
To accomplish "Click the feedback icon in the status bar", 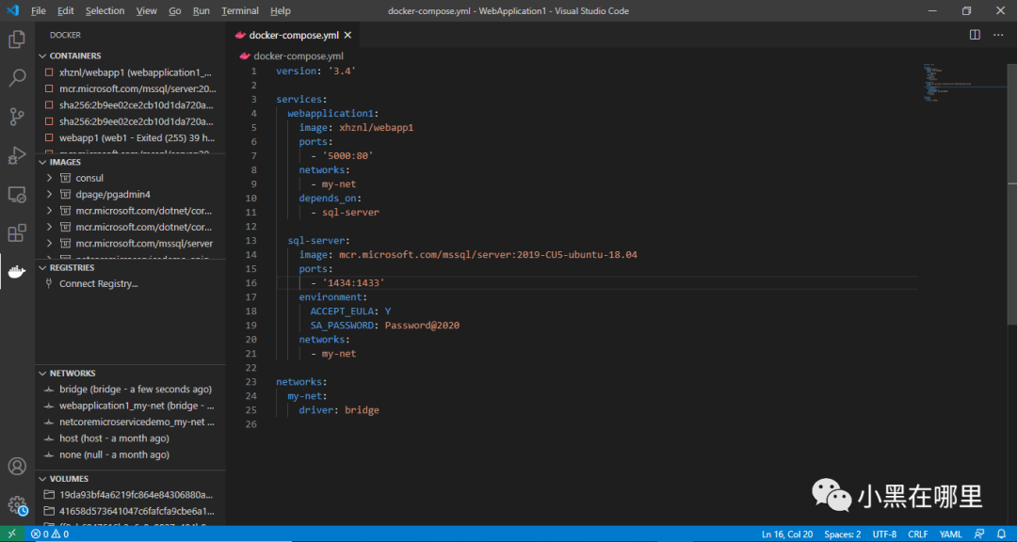I will (x=979, y=534).
